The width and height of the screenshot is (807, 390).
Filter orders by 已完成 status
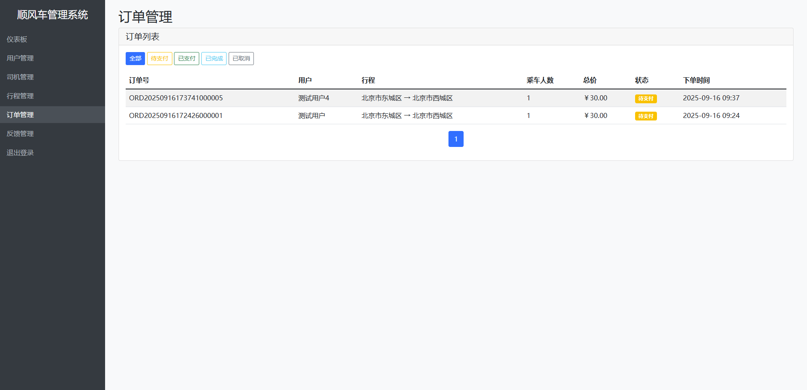click(x=214, y=58)
